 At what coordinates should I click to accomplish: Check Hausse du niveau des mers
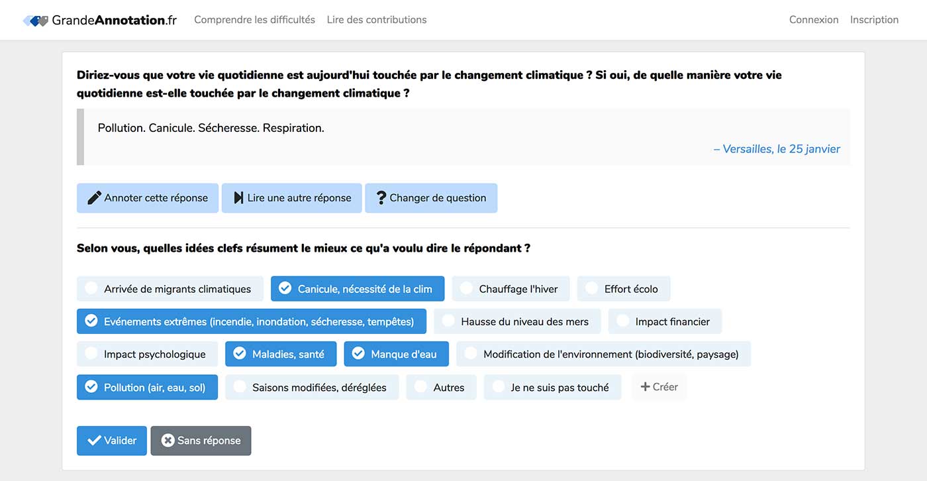517,321
